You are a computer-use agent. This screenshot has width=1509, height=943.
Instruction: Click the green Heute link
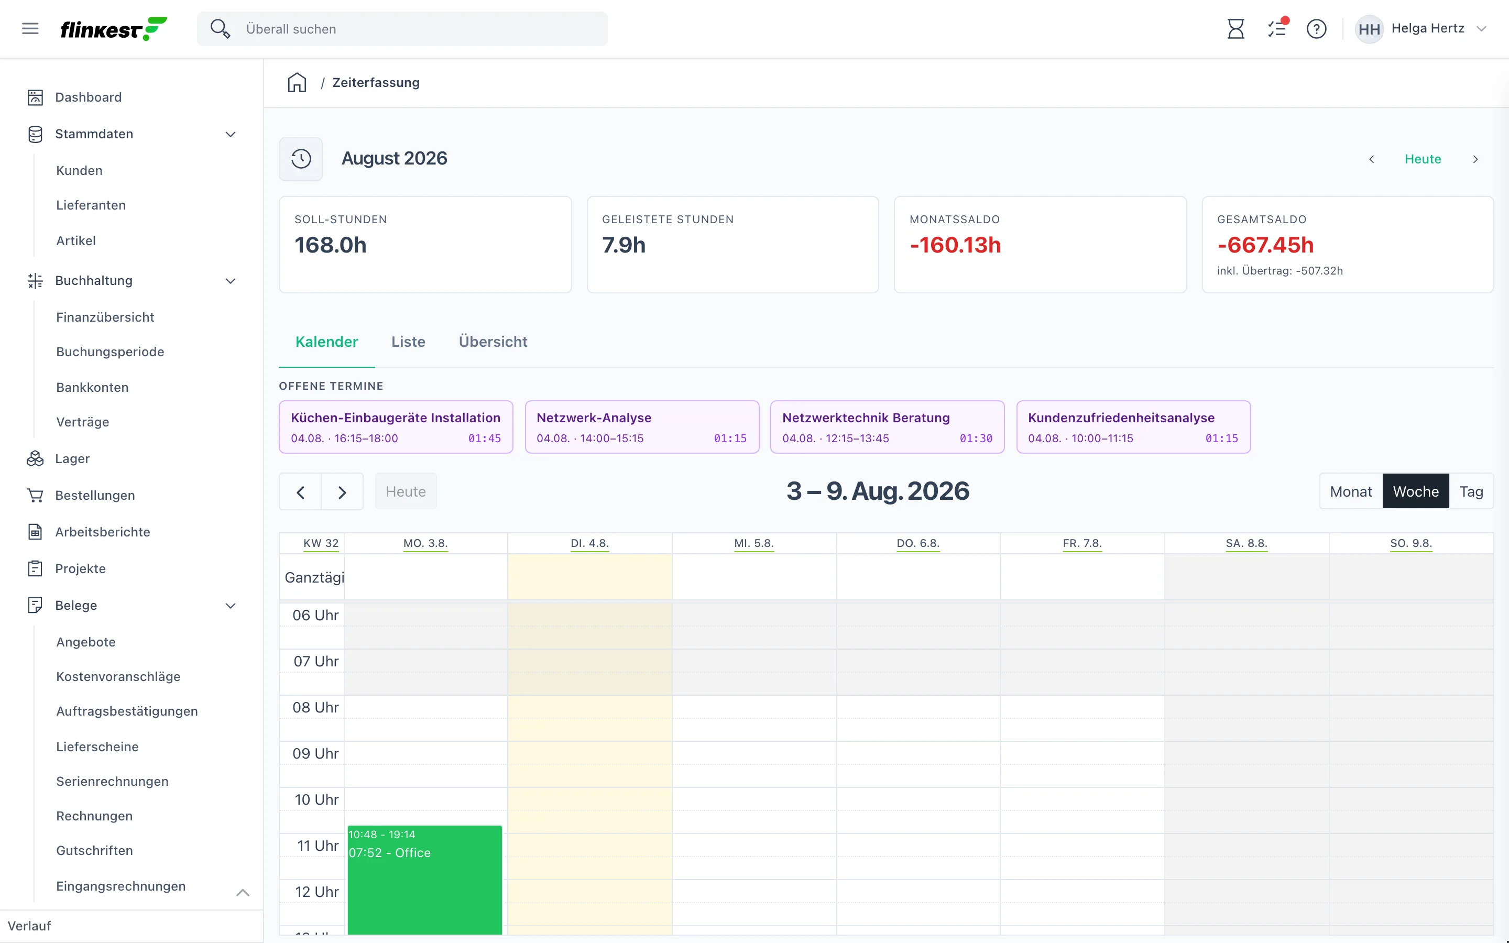click(1423, 159)
